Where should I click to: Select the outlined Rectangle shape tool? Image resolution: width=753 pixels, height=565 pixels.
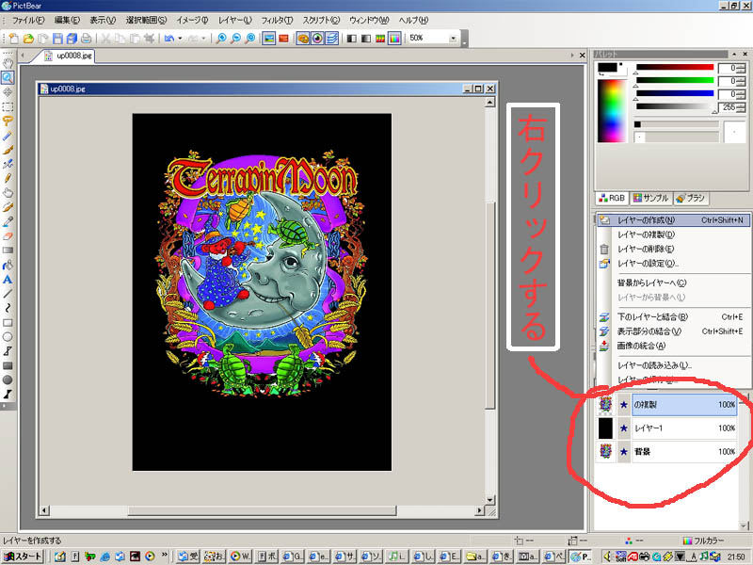pos(8,322)
